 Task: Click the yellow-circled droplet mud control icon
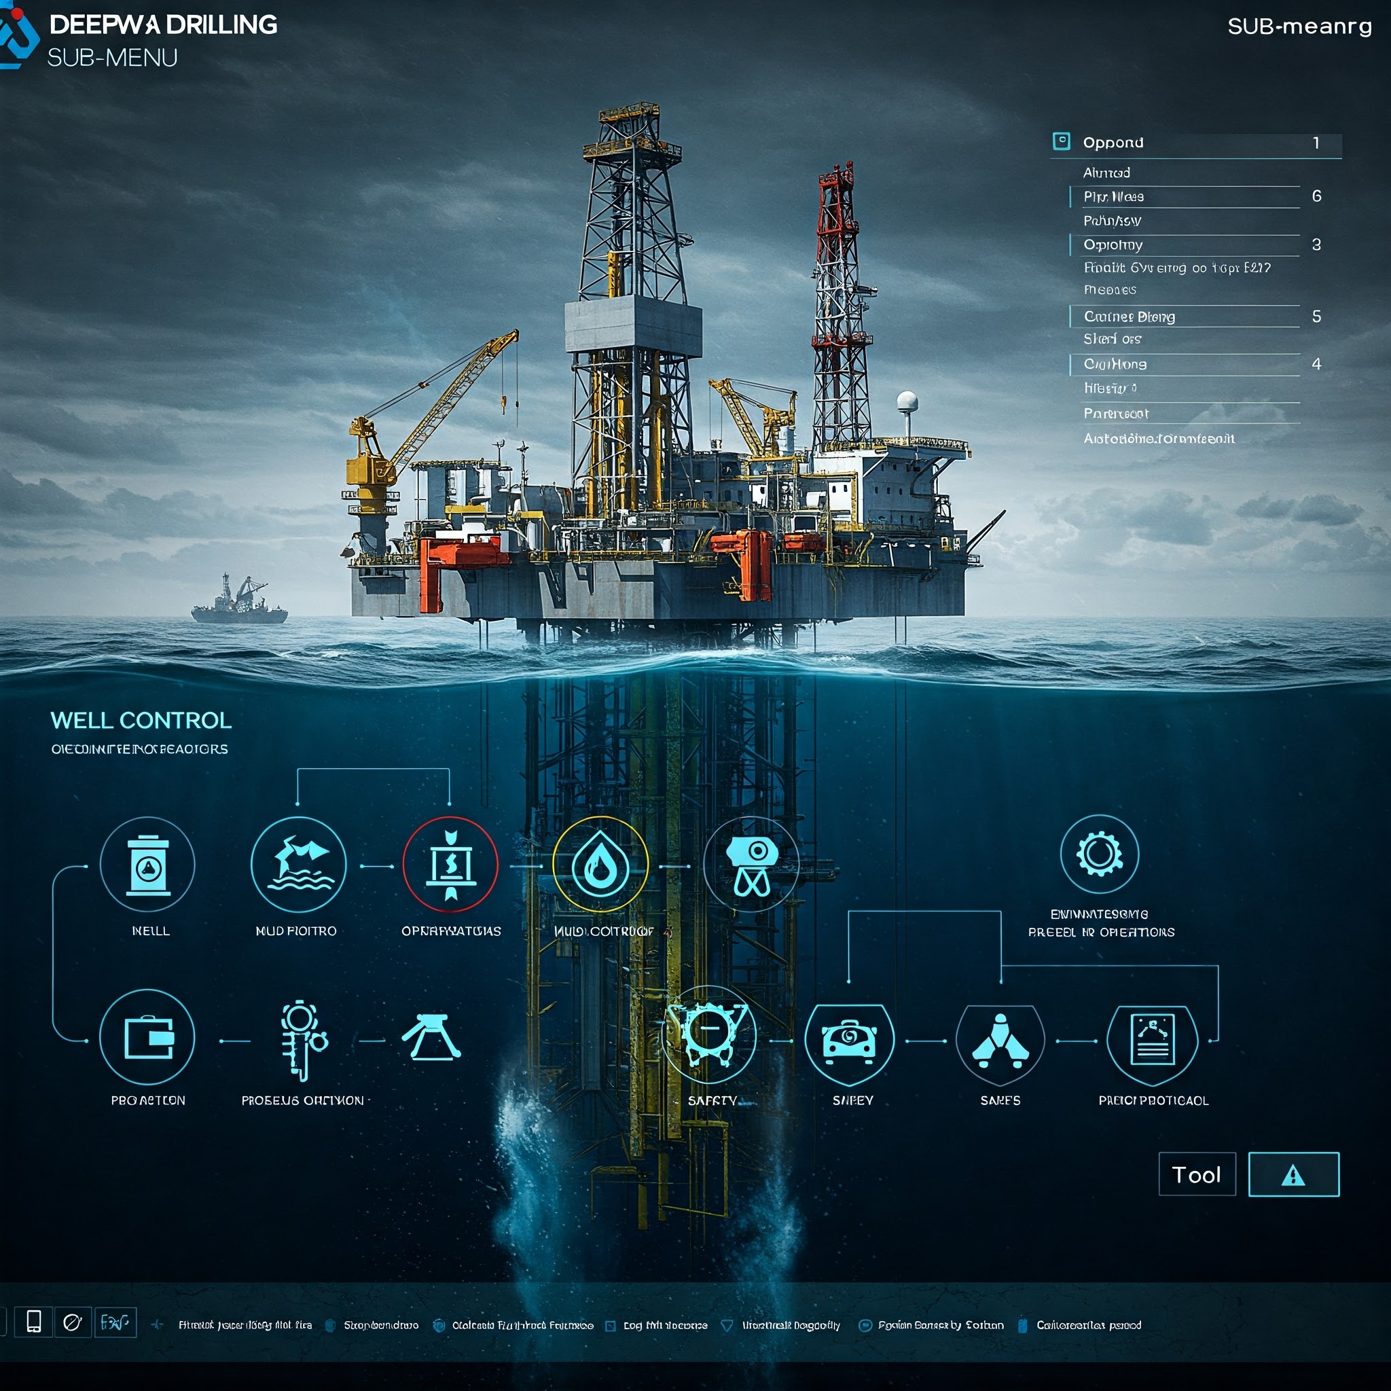(600, 865)
